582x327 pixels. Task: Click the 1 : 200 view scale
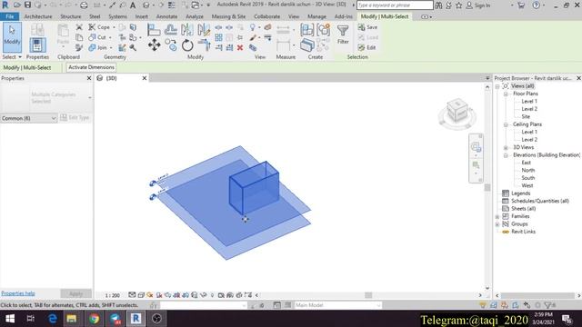point(112,295)
